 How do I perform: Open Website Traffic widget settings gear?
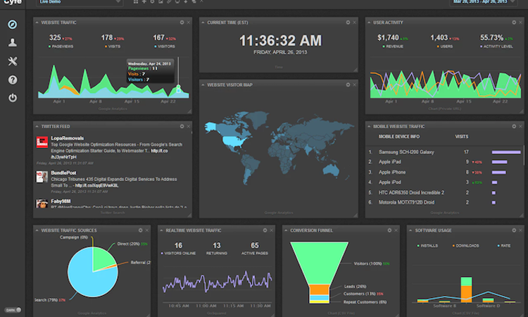[x=181, y=23]
